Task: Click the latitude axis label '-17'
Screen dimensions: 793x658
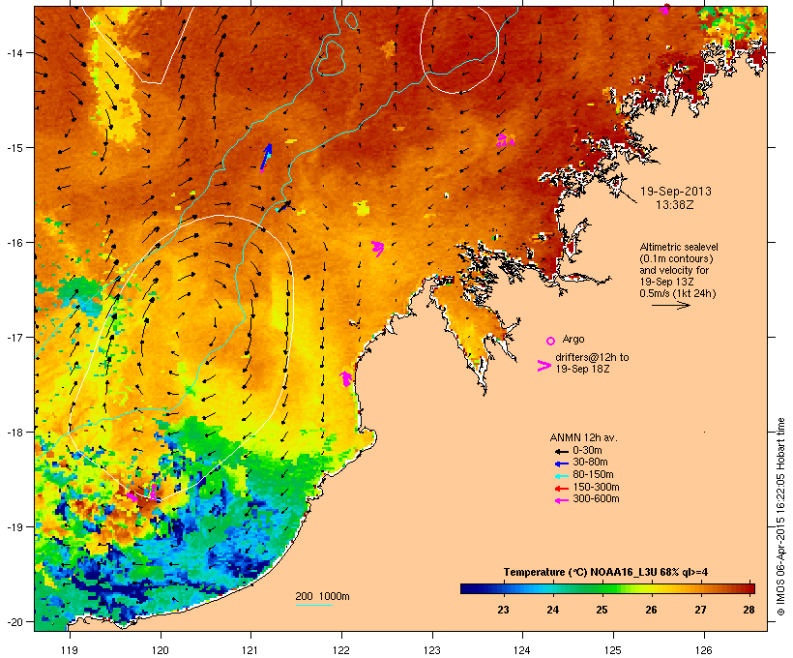Action: pyautogui.click(x=14, y=337)
